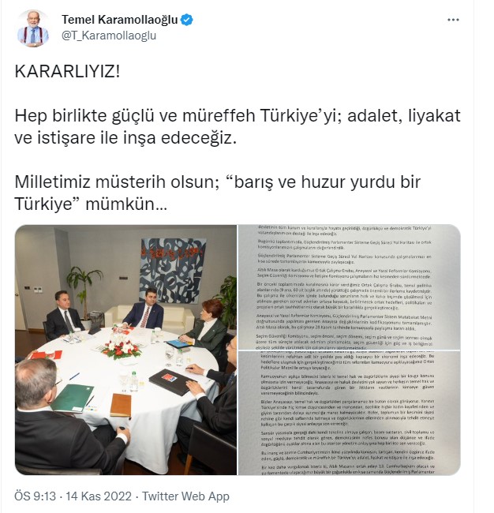Click the flower centerpiece in the photo

click(x=121, y=348)
